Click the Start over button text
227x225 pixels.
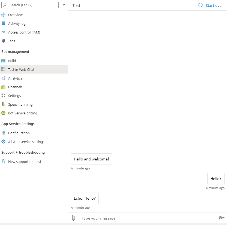214,5
